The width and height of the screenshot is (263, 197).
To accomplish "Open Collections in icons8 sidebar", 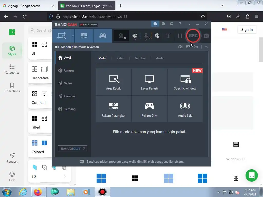I will point(12,87).
